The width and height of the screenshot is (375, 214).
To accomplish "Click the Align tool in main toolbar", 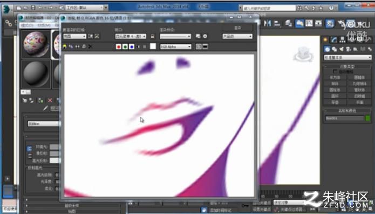I will pos(277,23).
